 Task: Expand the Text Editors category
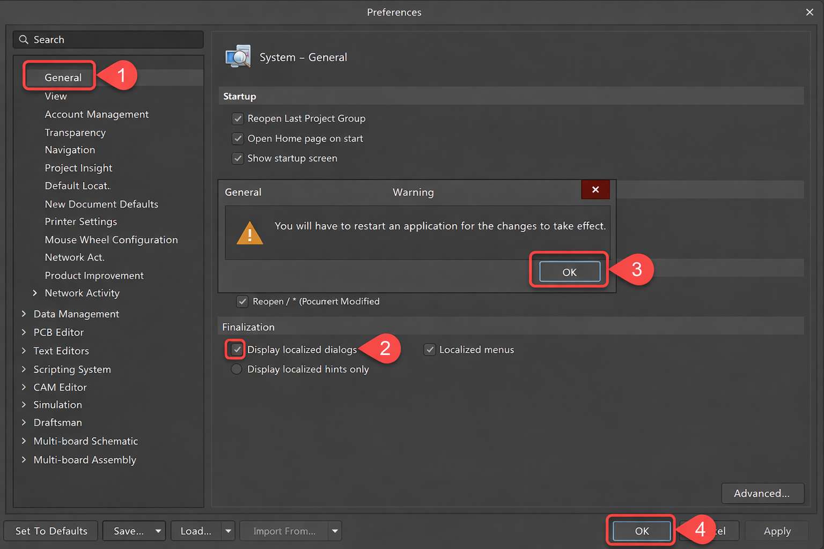24,351
